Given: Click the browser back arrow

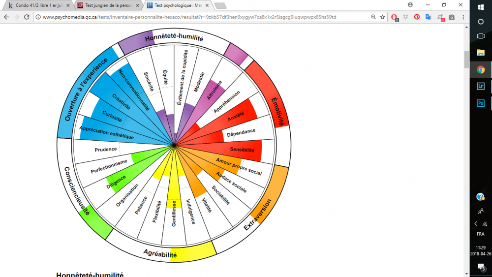Looking at the screenshot, I should coord(6,17).
